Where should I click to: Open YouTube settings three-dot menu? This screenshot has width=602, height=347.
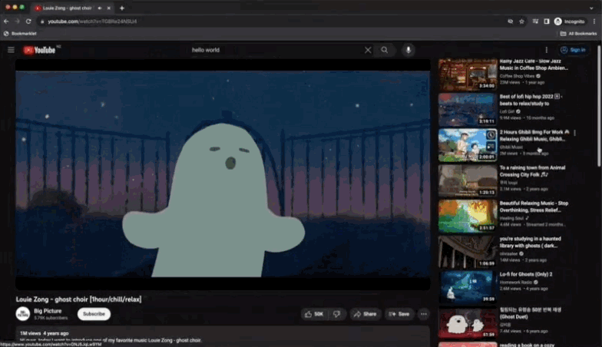tap(547, 50)
